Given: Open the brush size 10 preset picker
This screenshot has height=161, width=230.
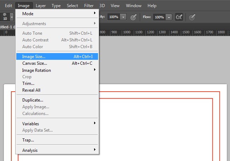Looking at the screenshot, I should coord(12,17).
